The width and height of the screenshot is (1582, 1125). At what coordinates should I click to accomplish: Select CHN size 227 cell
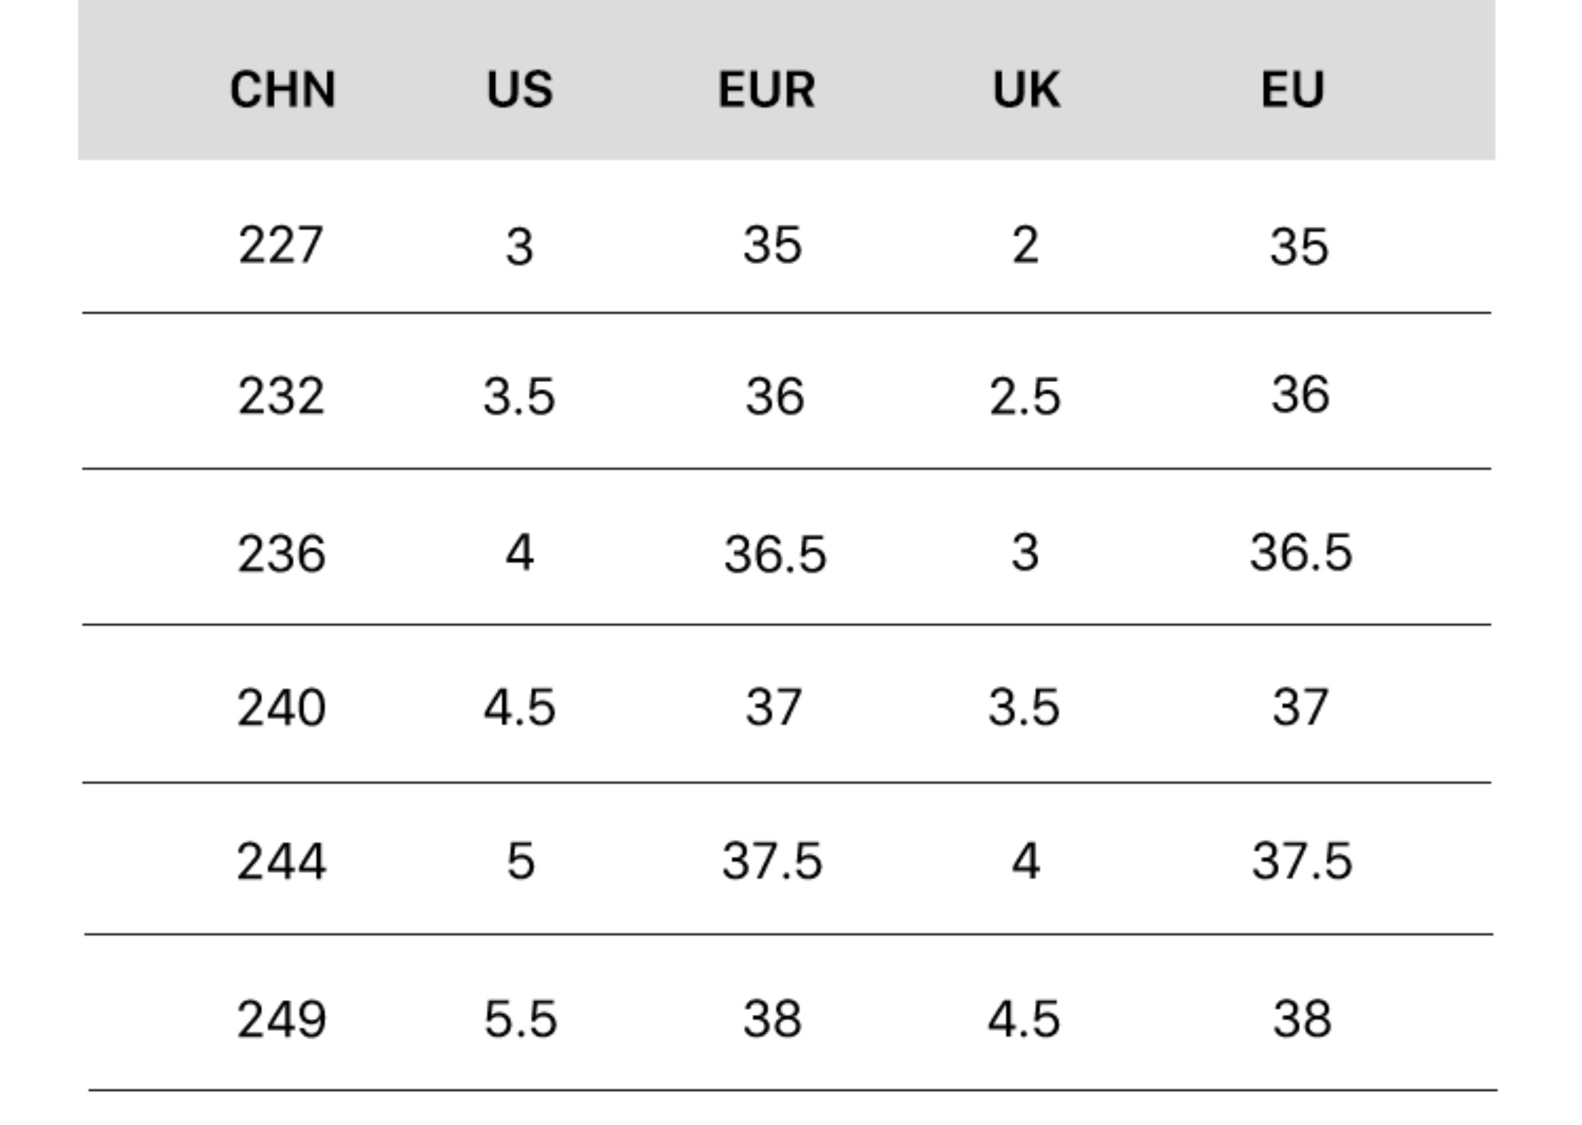pyautogui.click(x=281, y=246)
